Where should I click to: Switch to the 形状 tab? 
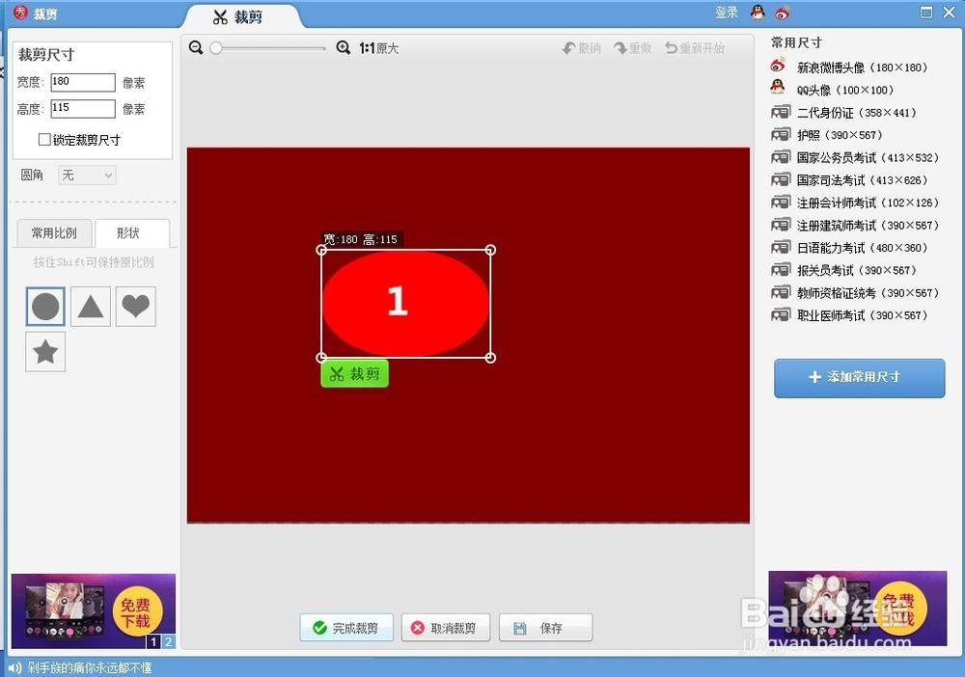(132, 232)
